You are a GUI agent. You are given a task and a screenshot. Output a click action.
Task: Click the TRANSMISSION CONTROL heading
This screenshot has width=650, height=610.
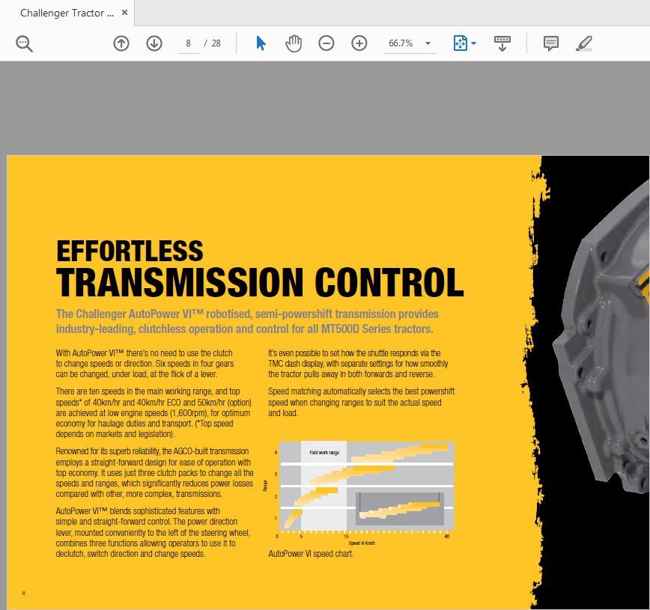click(x=260, y=281)
